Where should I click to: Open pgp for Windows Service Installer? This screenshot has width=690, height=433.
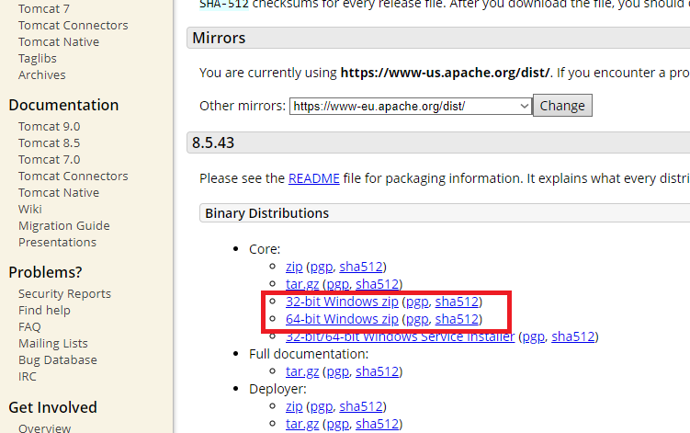pyautogui.click(x=533, y=337)
